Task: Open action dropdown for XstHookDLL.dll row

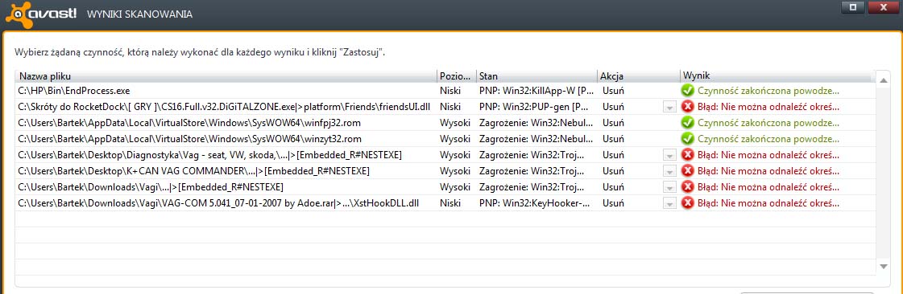Action: 669,203
